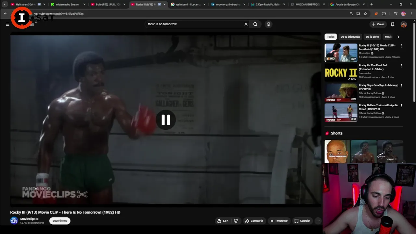Open the middle Shorts thumbnail
The image size is (416, 234).
pos(364,151)
